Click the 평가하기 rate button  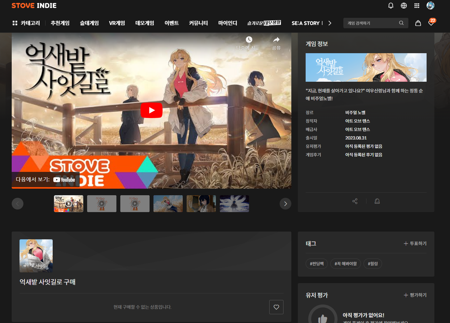tap(415, 295)
